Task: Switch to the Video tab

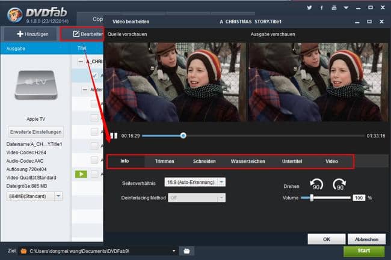Action: pyautogui.click(x=331, y=162)
